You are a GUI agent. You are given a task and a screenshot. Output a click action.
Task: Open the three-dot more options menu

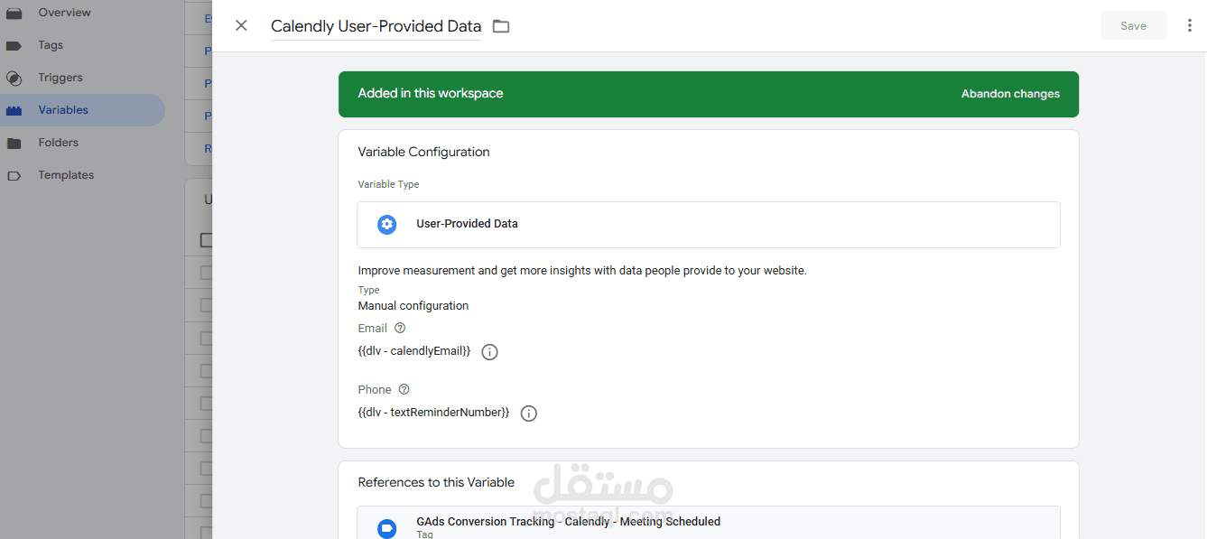(1189, 25)
